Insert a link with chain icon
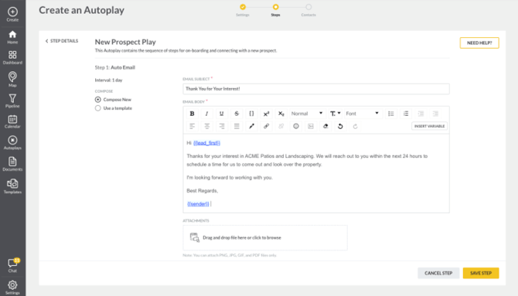The width and height of the screenshot is (518, 296). pos(266,126)
